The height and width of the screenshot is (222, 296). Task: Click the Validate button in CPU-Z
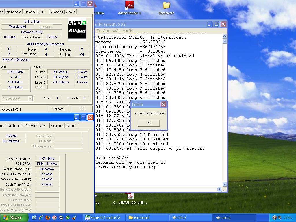pyautogui.click(x=58, y=109)
